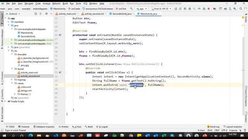Open the Database Inspector tool window
This screenshot has width=248, height=139.
tap(44, 127)
